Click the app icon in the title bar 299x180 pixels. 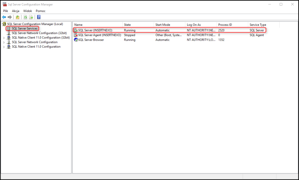[x=4, y=4]
